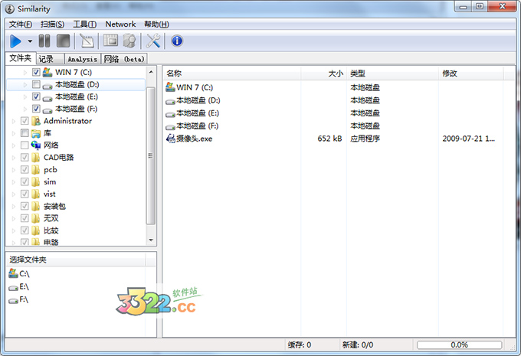Toggle the 库 checkbox
This screenshot has width=521, height=356.
click(x=25, y=133)
